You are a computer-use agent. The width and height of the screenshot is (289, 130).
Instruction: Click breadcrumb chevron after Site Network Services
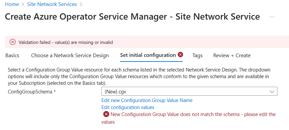(x=81, y=4)
